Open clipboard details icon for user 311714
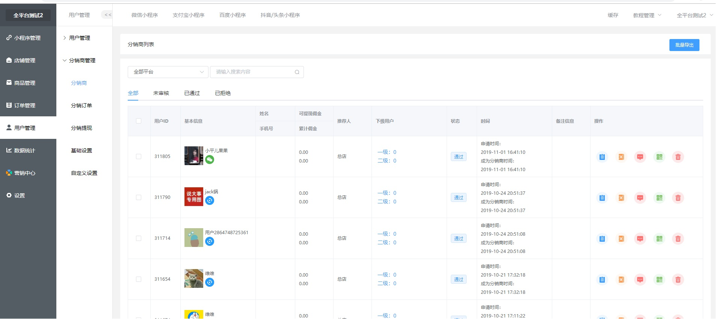 point(602,239)
